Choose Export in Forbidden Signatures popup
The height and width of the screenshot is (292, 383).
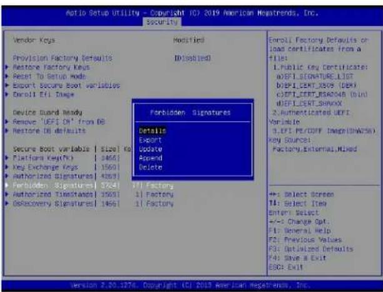(x=150, y=140)
